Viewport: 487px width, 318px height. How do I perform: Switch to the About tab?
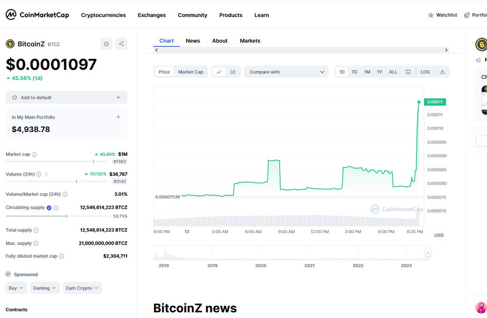[x=220, y=41]
